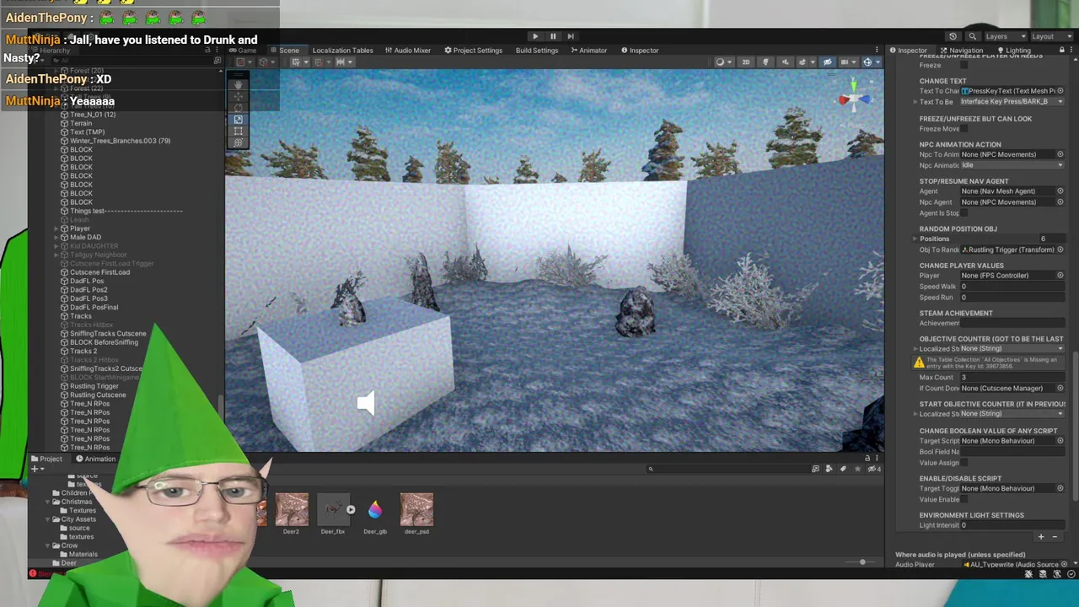The image size is (1079, 607).
Task: Open the Npc Animation Idle dropdown
Action: coord(1012,165)
